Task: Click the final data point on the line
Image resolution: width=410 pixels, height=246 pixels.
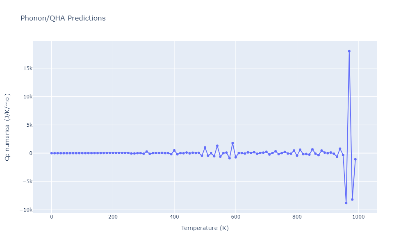Action: click(355, 159)
